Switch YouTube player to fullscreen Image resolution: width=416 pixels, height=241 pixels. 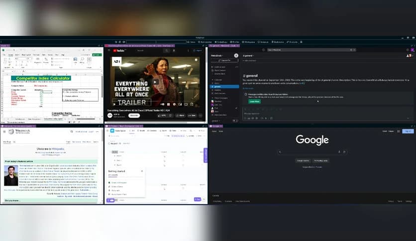coord(192,104)
